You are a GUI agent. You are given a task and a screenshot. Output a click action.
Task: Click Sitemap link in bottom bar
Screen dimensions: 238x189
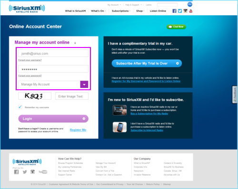click(x=167, y=184)
